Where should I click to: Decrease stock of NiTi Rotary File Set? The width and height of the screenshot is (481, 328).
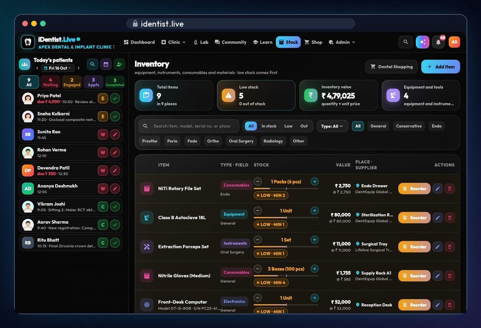click(258, 182)
